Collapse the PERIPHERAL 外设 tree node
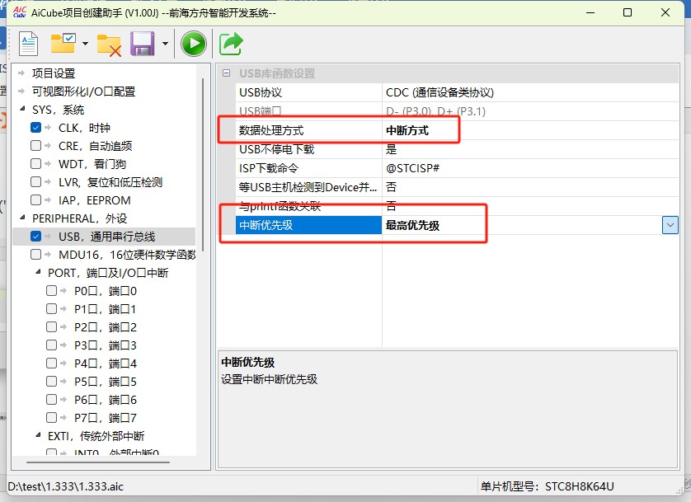This screenshot has width=691, height=502. [22, 218]
